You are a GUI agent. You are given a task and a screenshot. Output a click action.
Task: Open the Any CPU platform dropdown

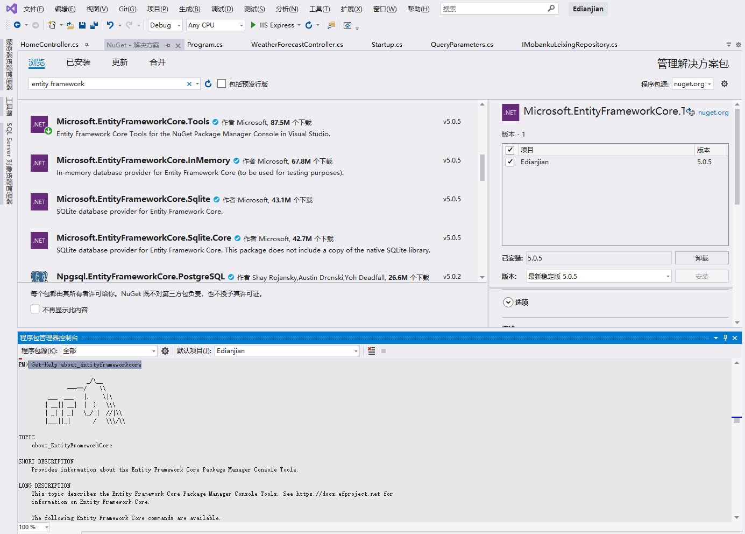coord(216,25)
